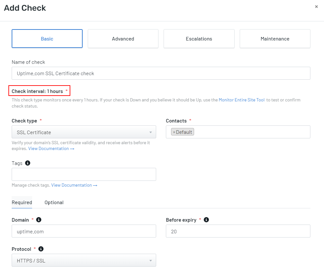Viewport: 324px width, 279px height.
Task: Open the Monitor Entire Site Tool link
Action: pos(241,100)
